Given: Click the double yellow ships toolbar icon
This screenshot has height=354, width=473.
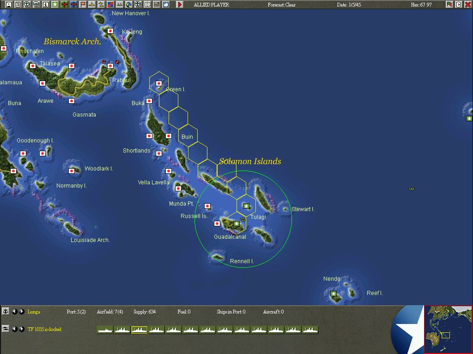Looking at the screenshot, I should 101,5.
